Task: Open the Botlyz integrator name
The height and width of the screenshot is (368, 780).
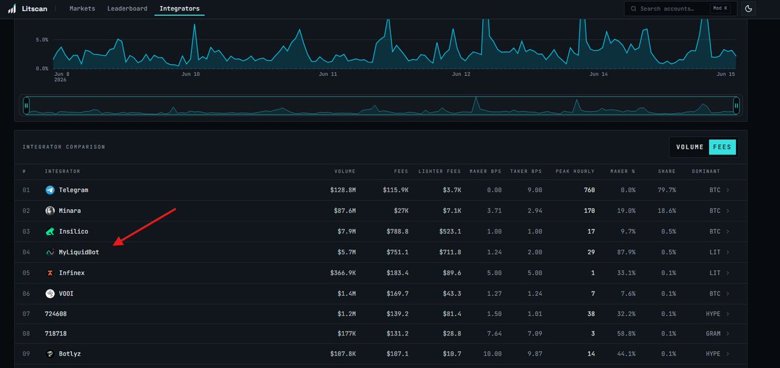Action: tap(70, 354)
